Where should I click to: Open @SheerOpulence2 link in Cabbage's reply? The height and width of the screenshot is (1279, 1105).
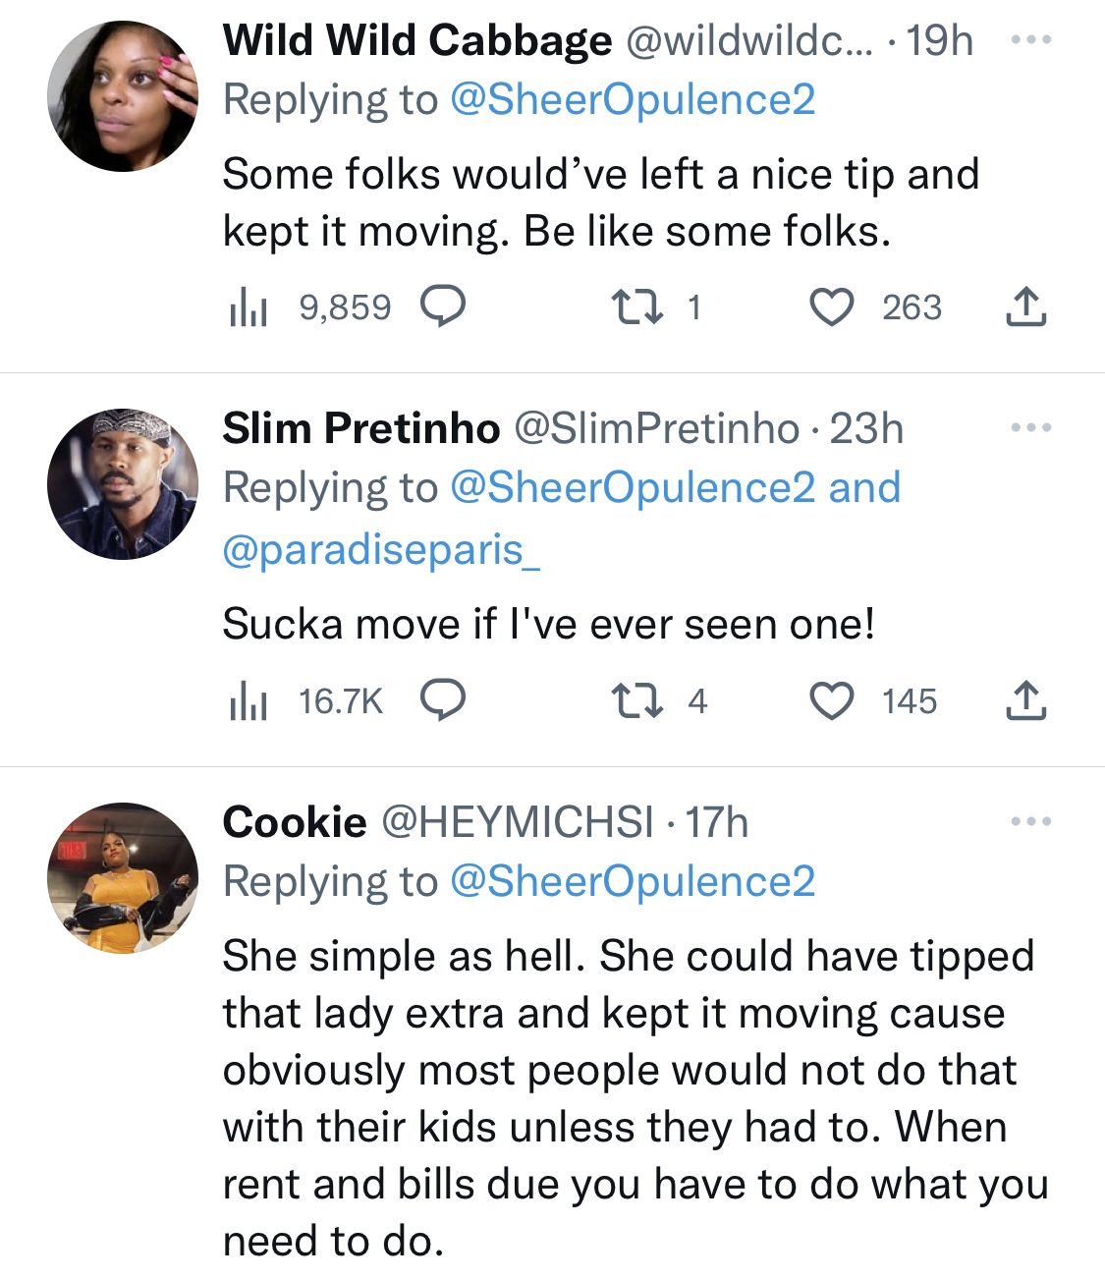click(x=633, y=100)
